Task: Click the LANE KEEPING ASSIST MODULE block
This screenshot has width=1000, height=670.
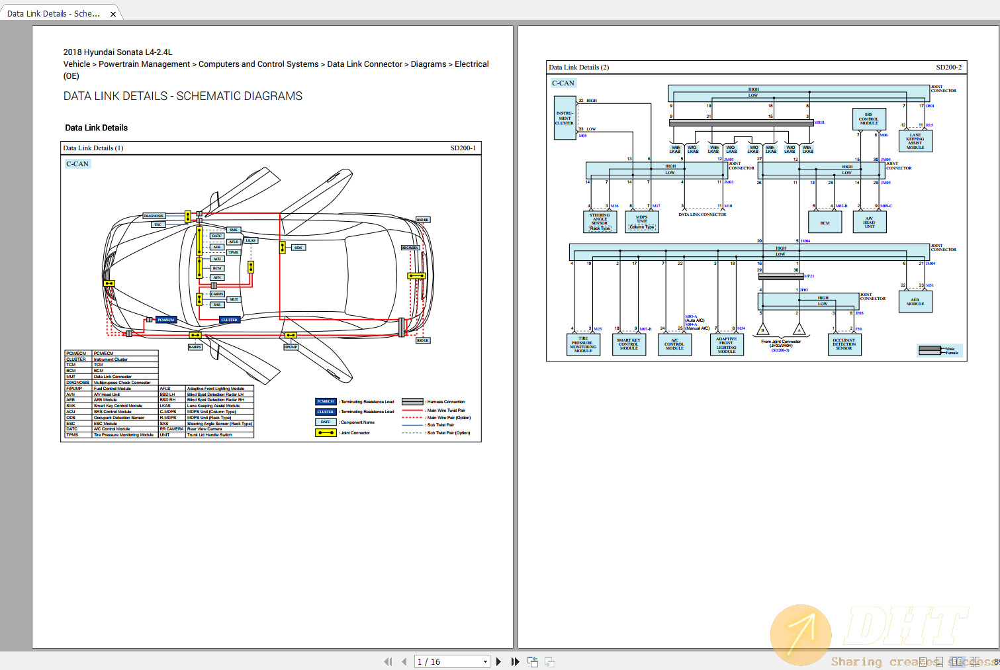Action: 915,141
